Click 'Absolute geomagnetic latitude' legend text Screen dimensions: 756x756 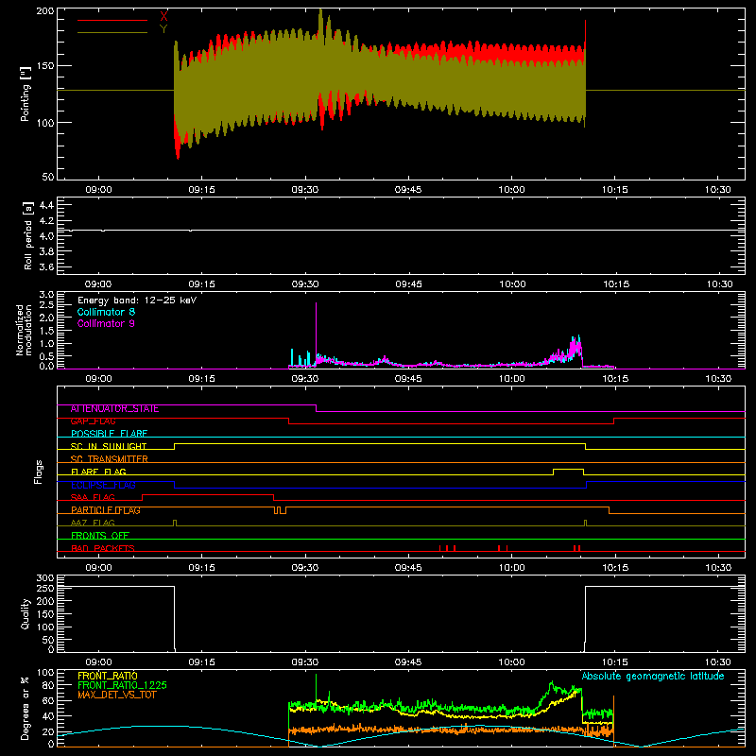pyautogui.click(x=653, y=677)
